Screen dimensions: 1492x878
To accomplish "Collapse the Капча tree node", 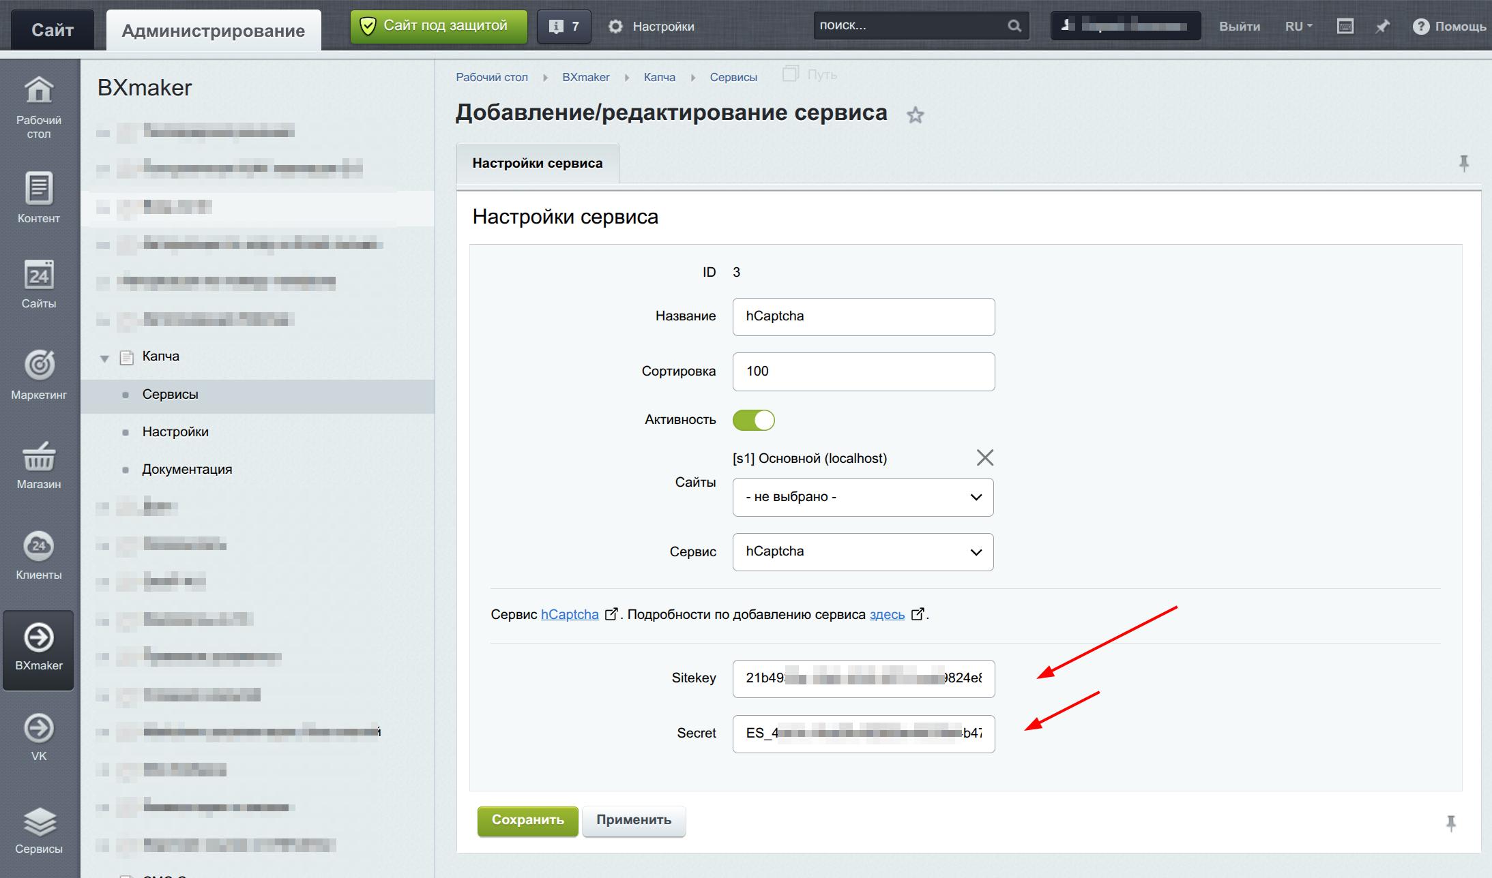I will point(104,357).
